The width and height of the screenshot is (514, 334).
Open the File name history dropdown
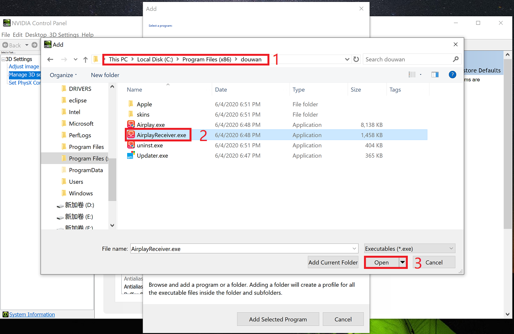(x=354, y=249)
